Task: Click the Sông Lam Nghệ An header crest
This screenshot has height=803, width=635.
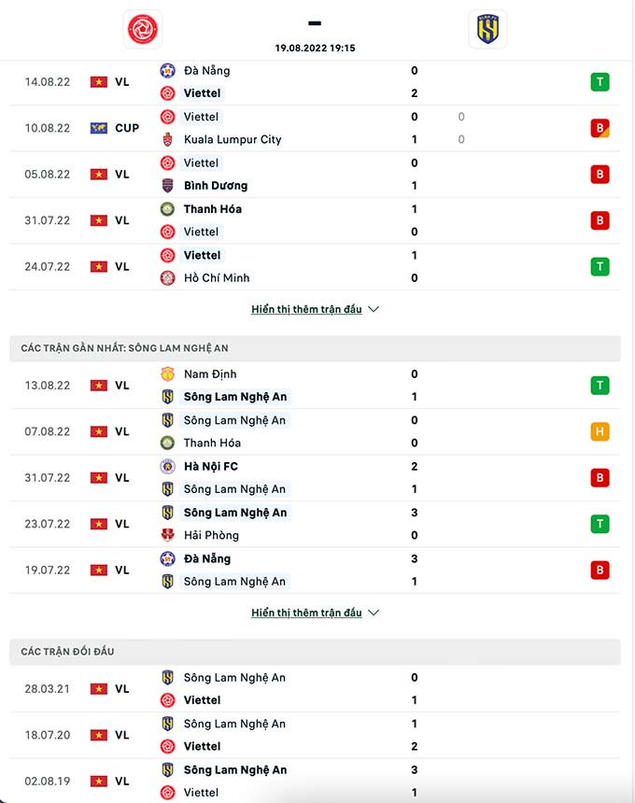Action: 487,29
